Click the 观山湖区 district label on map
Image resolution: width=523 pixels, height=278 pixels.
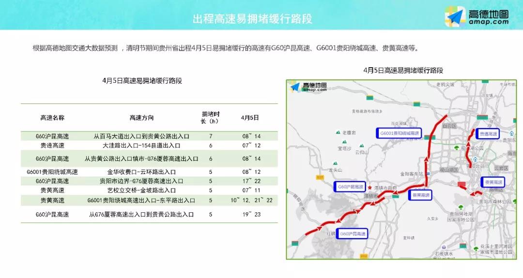[448, 170]
